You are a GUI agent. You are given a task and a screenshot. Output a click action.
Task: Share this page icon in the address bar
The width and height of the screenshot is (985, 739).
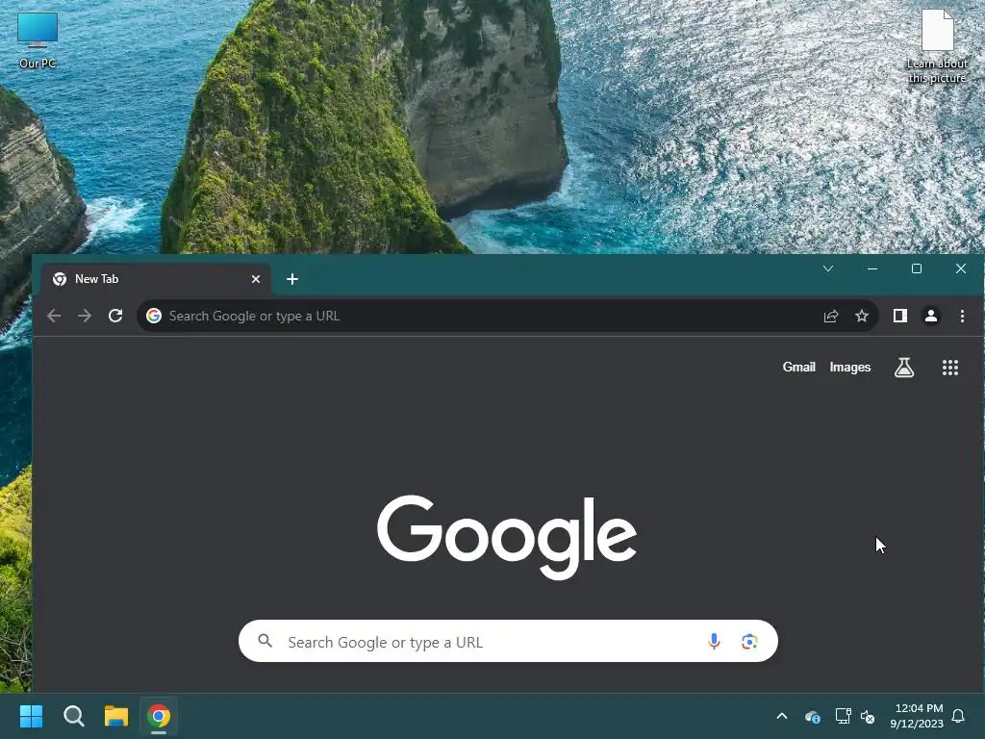point(831,316)
